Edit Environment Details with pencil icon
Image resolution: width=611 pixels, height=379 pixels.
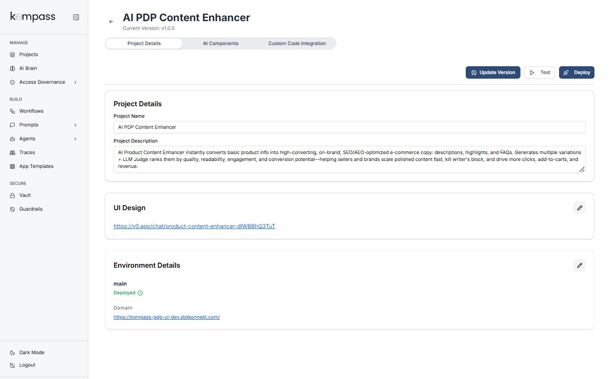coord(579,265)
